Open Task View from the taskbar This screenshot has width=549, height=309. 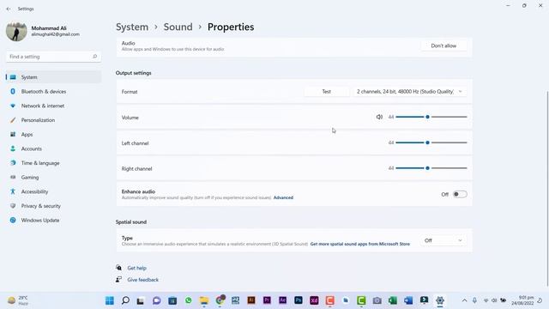click(x=141, y=300)
